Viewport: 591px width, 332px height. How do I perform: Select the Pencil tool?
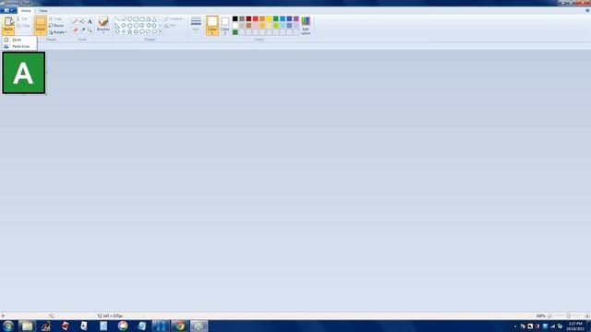[x=76, y=22]
